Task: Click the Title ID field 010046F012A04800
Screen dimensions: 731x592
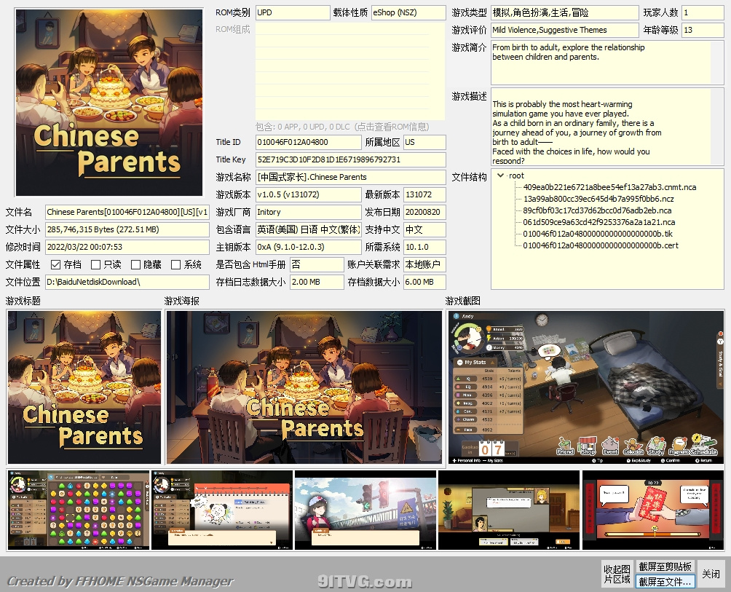Action: [x=308, y=142]
